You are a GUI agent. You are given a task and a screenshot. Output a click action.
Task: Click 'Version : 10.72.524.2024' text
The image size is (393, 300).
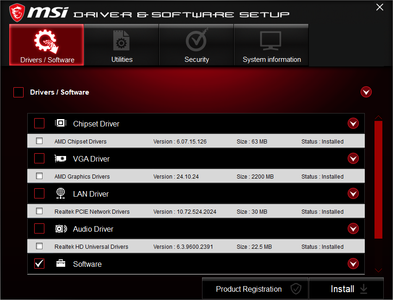[x=185, y=212]
